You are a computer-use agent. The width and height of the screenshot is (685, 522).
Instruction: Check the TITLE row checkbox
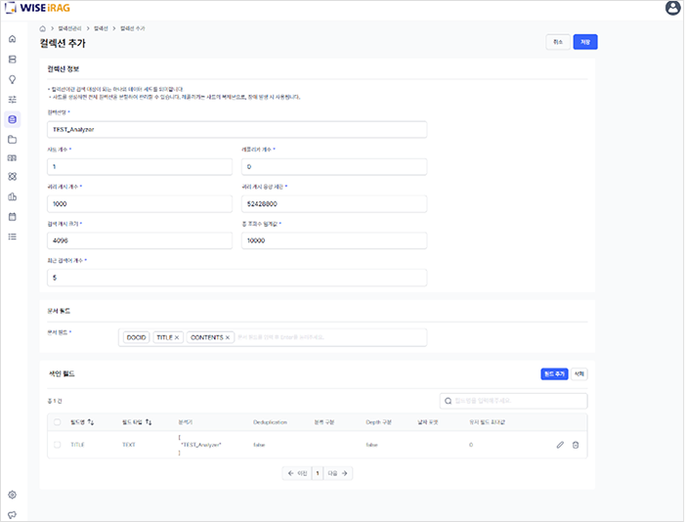pyautogui.click(x=57, y=445)
